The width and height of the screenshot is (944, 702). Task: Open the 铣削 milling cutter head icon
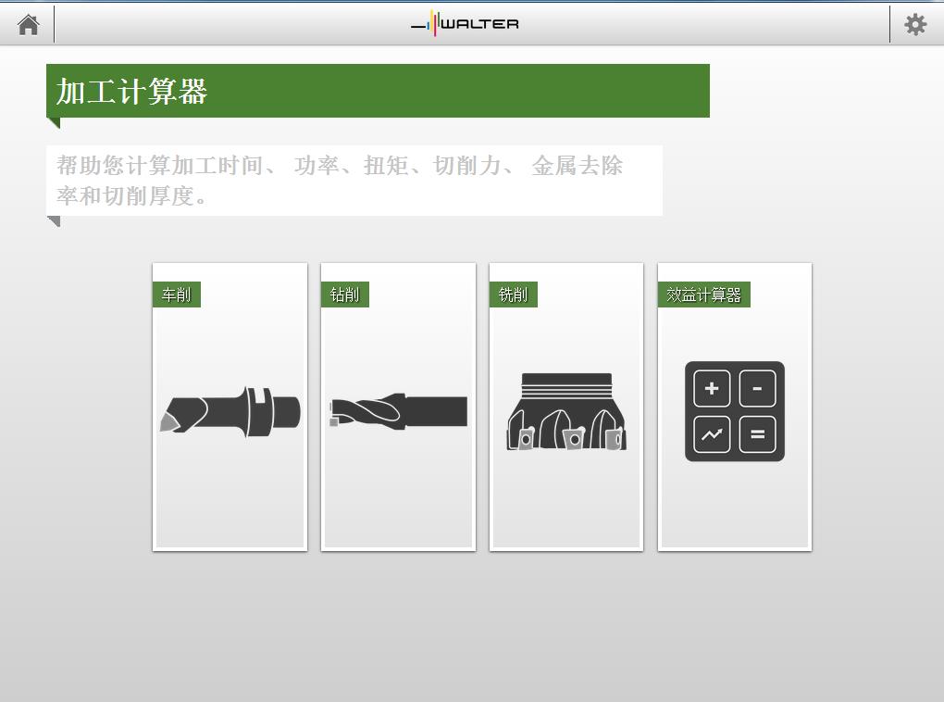[x=566, y=410]
